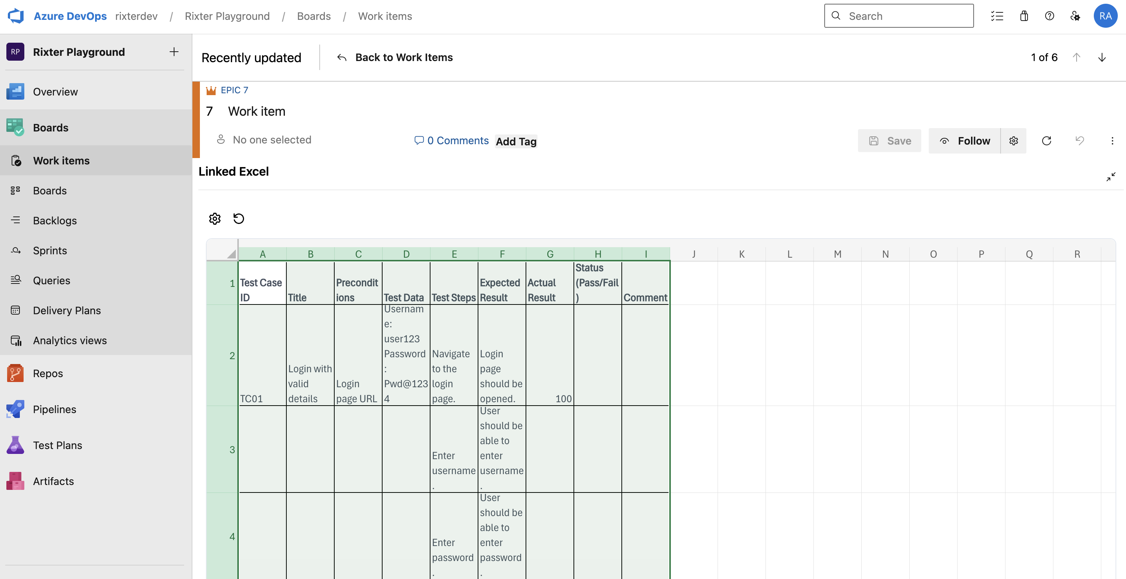This screenshot has width=1126, height=579.
Task: Open the Test Plans section
Action: 57,445
